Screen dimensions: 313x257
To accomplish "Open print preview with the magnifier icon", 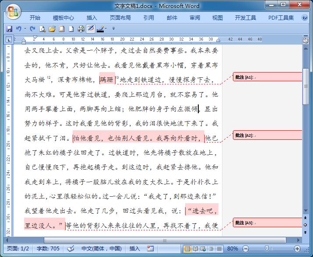I will click(42, 29).
